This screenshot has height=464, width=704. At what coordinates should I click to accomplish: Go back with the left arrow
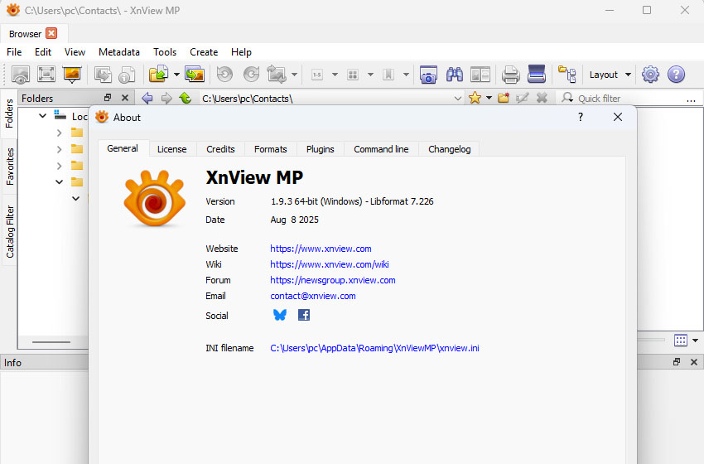(147, 98)
